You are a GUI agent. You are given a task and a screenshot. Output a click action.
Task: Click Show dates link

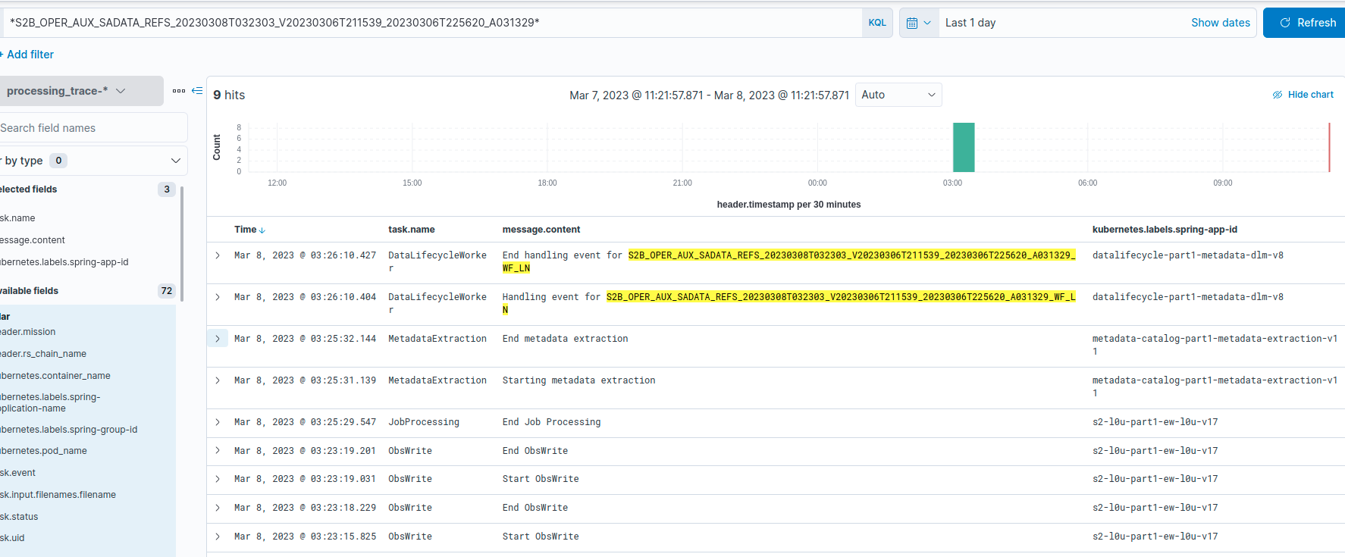pyautogui.click(x=1220, y=23)
